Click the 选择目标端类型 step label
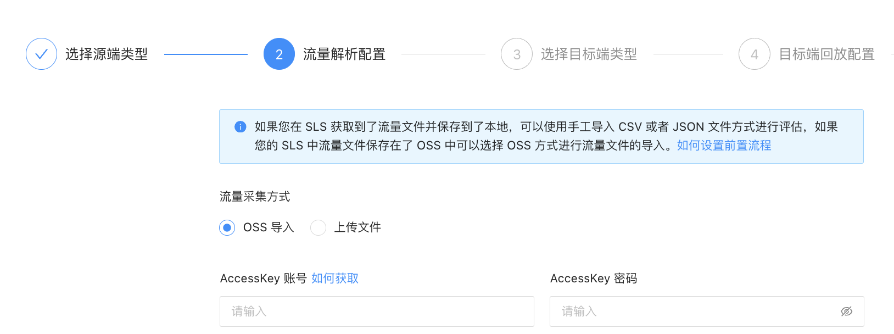This screenshot has height=334, width=894. tap(589, 54)
